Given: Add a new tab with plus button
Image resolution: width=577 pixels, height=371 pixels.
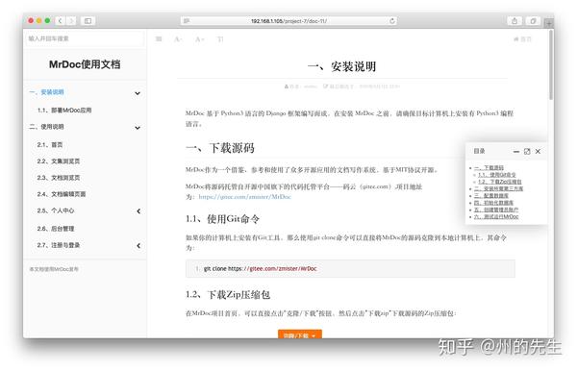Looking at the screenshot, I should tap(549, 23).
